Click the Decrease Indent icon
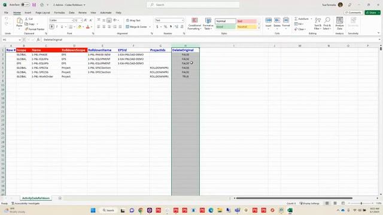 [x=115, y=27]
